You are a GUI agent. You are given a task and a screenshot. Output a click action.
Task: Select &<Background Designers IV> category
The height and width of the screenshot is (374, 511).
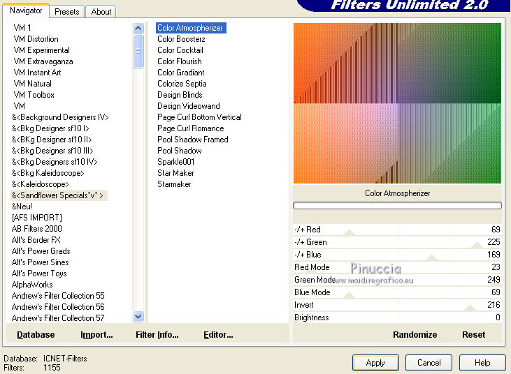coord(60,117)
